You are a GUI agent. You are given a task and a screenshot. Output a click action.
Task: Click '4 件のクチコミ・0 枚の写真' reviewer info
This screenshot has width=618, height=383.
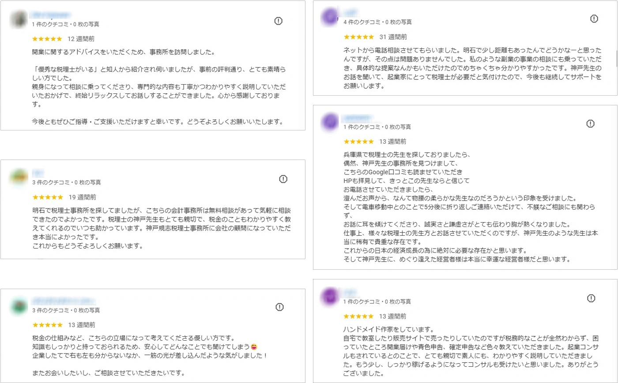377,22
